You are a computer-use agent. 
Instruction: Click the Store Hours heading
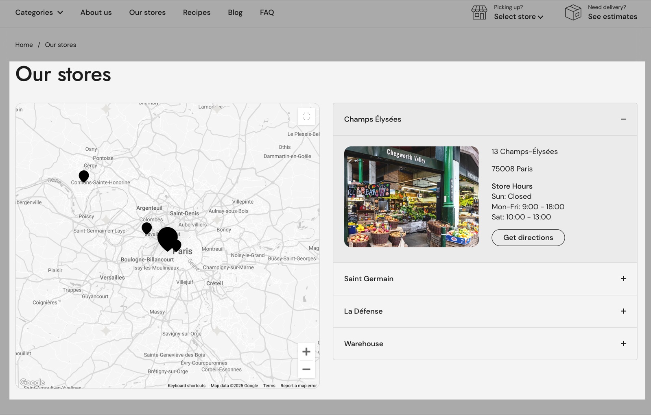pyautogui.click(x=512, y=186)
